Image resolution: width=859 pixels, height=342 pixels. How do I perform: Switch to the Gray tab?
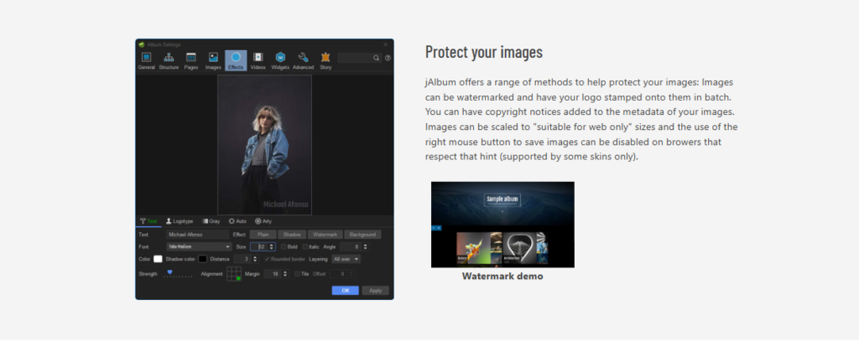(211, 221)
